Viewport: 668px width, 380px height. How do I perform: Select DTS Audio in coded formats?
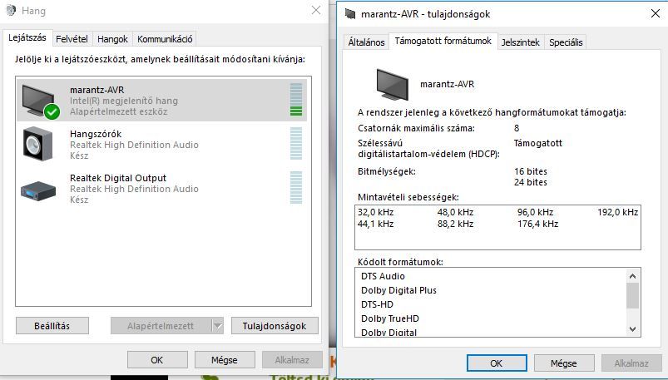(383, 276)
